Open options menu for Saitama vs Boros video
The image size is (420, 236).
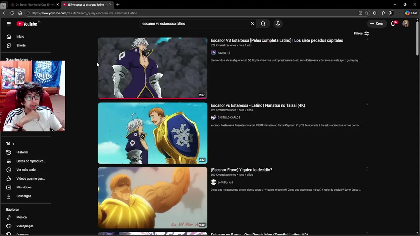click(367, 234)
